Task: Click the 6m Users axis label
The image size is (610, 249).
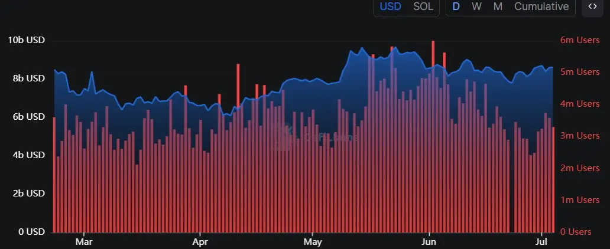Action: point(580,40)
